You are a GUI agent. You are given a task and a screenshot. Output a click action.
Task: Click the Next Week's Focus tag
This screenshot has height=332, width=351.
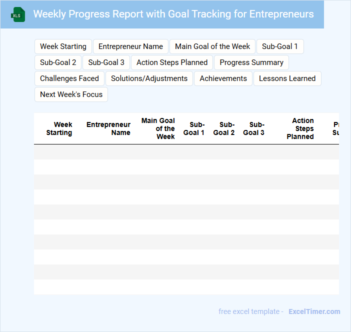(71, 94)
